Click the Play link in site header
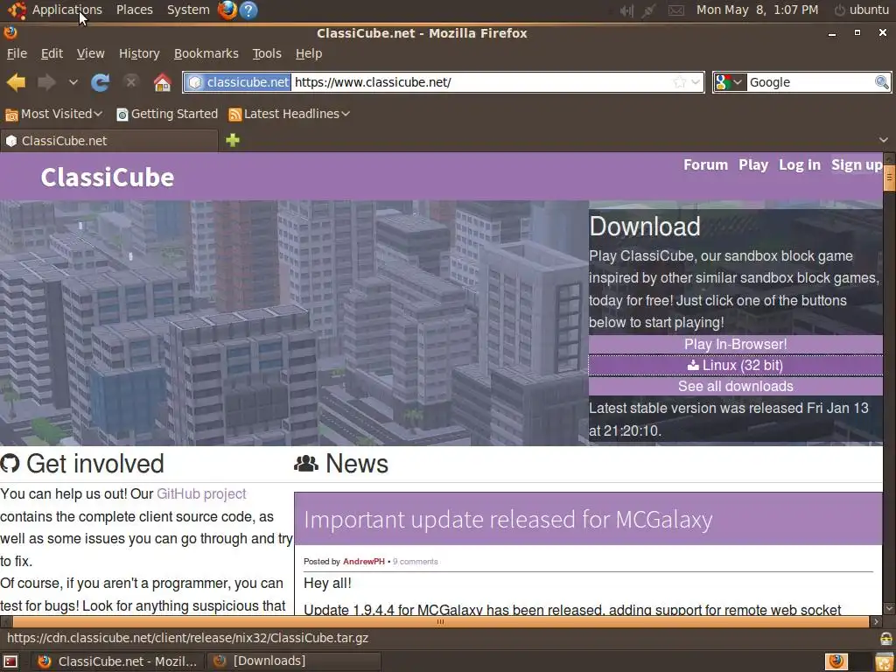 [753, 164]
